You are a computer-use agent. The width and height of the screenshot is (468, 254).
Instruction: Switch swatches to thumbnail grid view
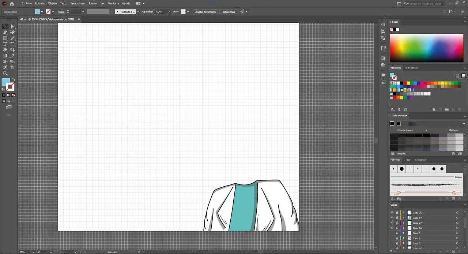click(x=463, y=76)
